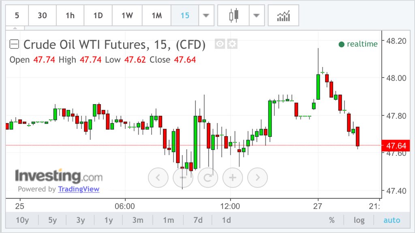Open the settings gear beside chart title

point(232,44)
